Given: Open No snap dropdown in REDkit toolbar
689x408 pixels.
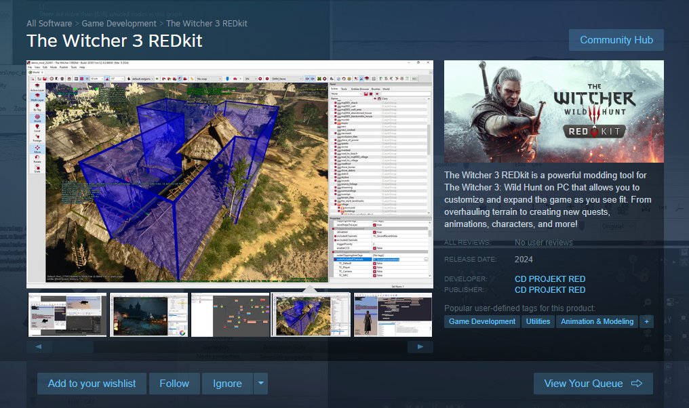Looking at the screenshot, I should (209, 79).
